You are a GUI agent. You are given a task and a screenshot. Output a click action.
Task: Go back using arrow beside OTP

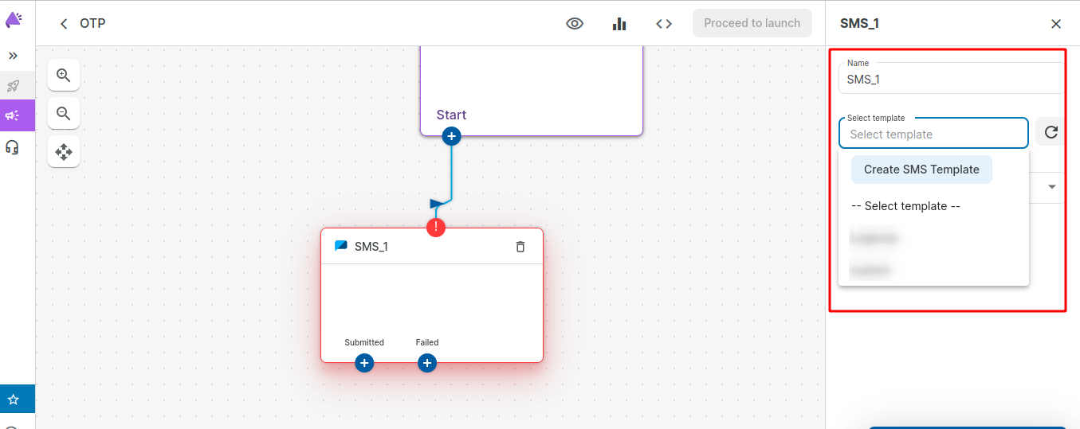[64, 24]
